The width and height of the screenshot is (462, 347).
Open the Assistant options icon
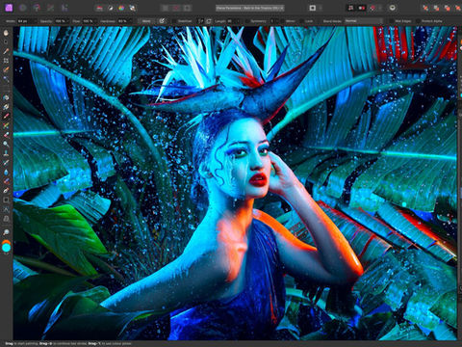(392, 8)
